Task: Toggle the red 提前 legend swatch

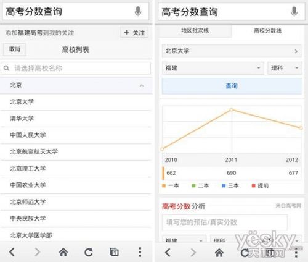Action: (x=254, y=185)
